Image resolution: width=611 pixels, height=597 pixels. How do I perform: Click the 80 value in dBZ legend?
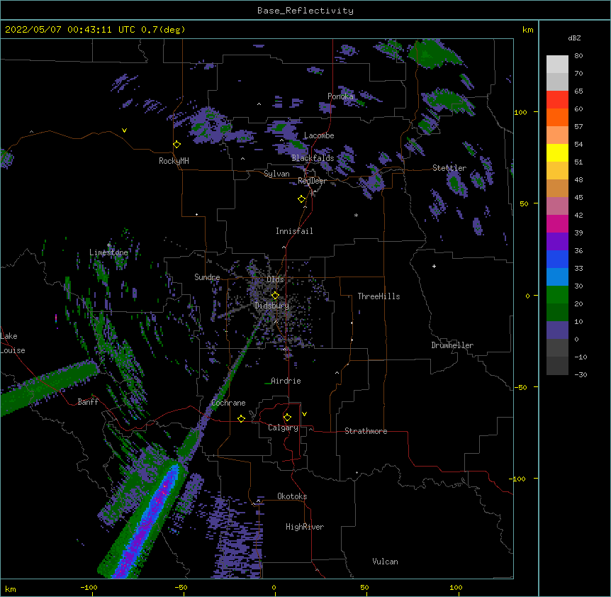pyautogui.click(x=578, y=56)
